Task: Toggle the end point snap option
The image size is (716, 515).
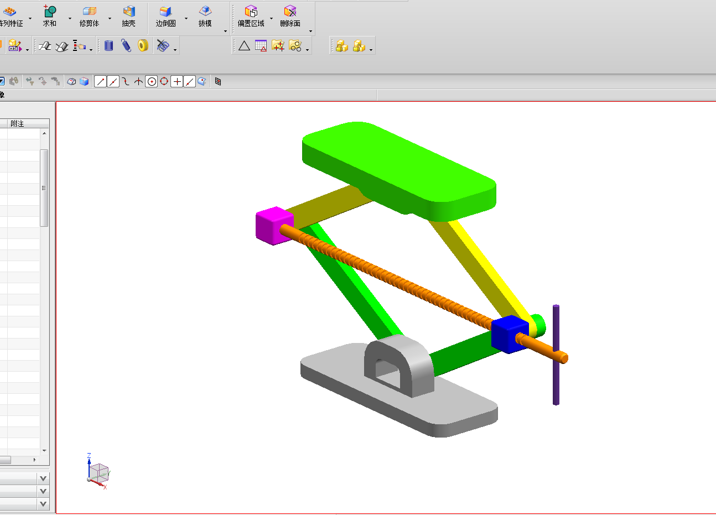Action: tap(100, 82)
